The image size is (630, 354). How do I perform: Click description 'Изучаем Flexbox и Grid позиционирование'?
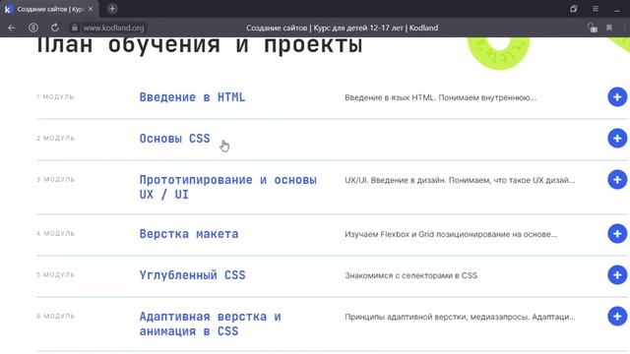tap(451, 234)
